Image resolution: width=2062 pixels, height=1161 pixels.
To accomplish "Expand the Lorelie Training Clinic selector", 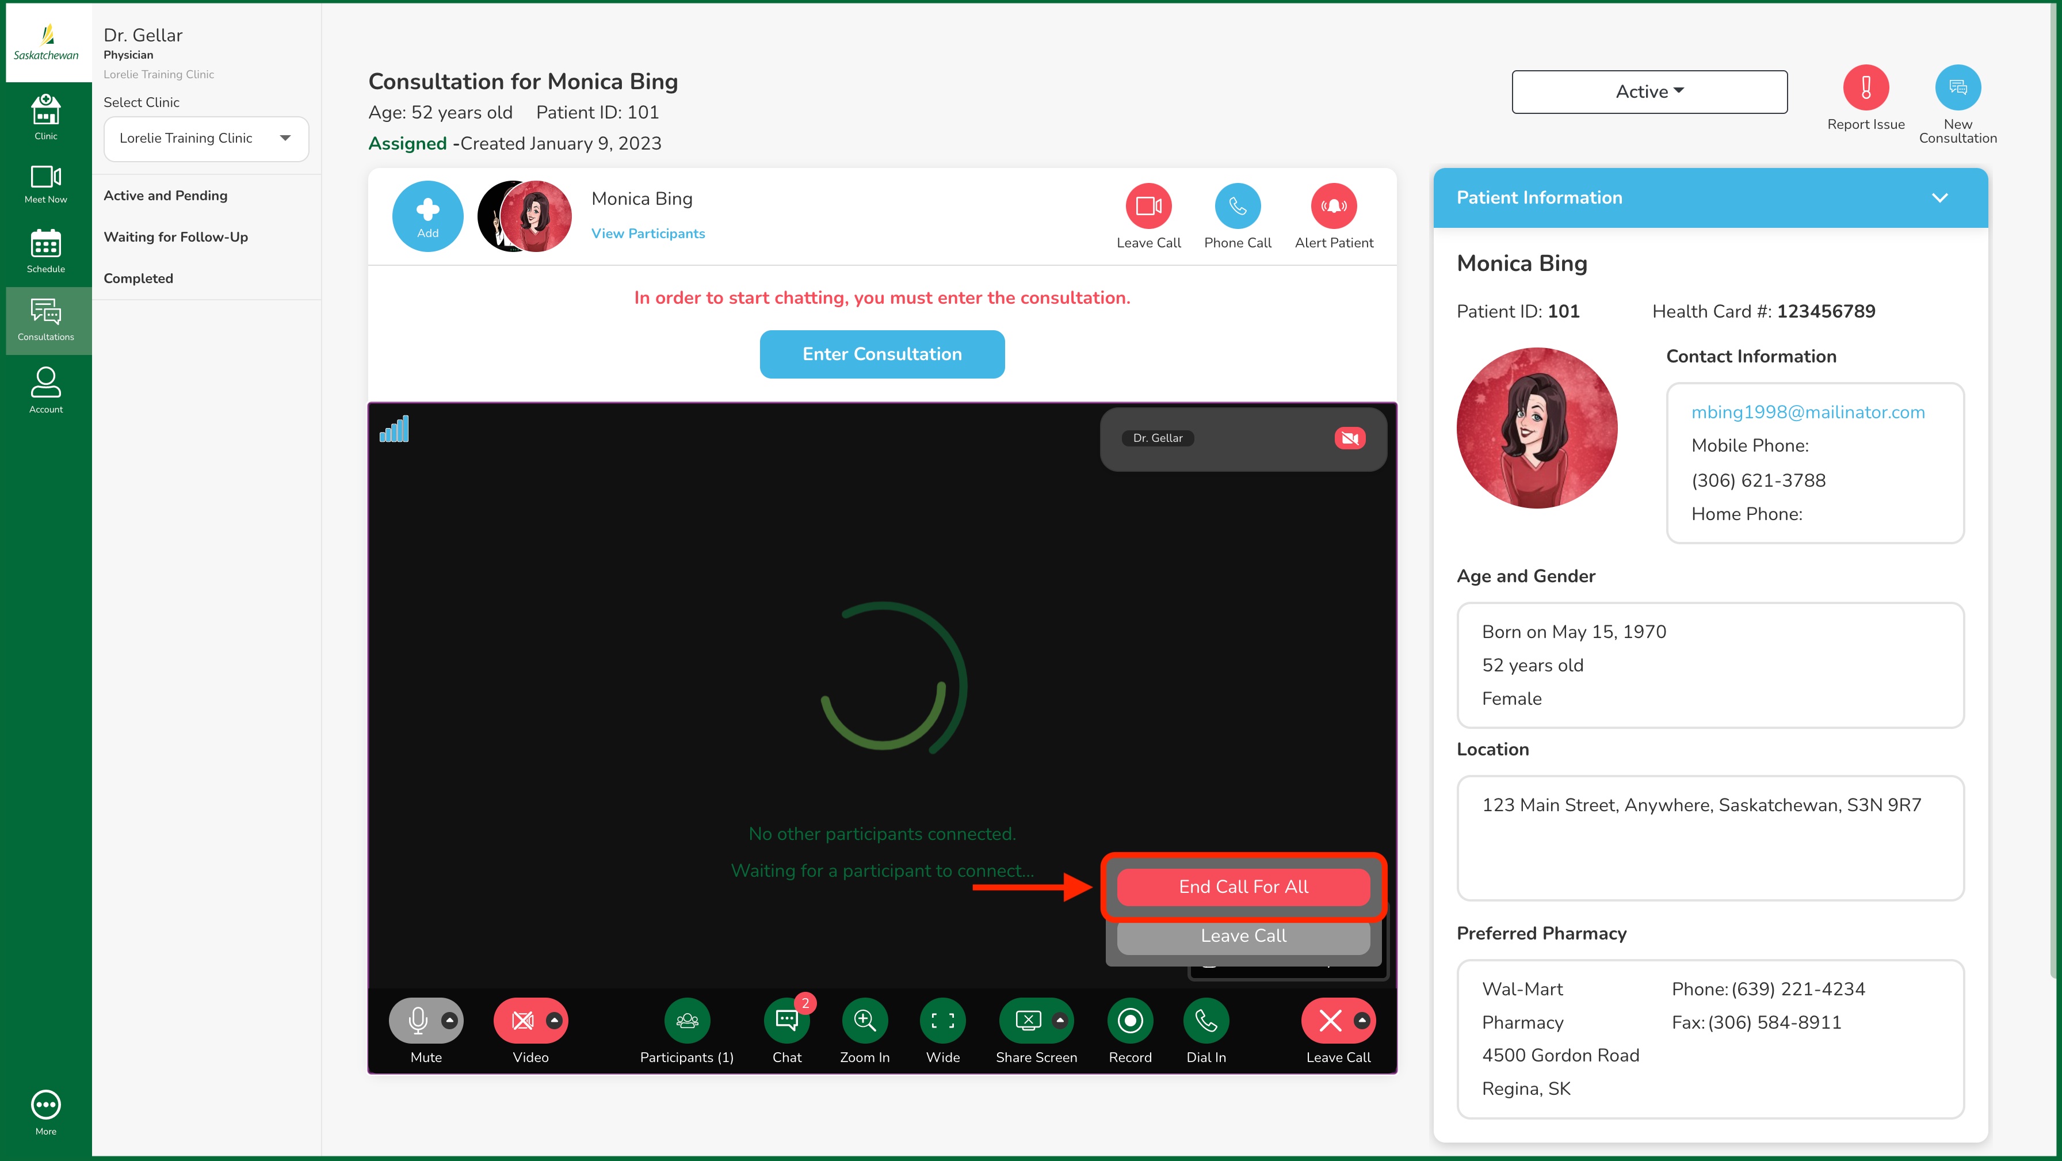I will 206,139.
